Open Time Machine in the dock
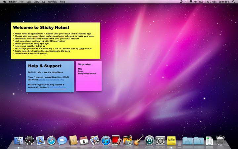Screen dimensions: 238x149 pyautogui.click(x=149, y=140)
